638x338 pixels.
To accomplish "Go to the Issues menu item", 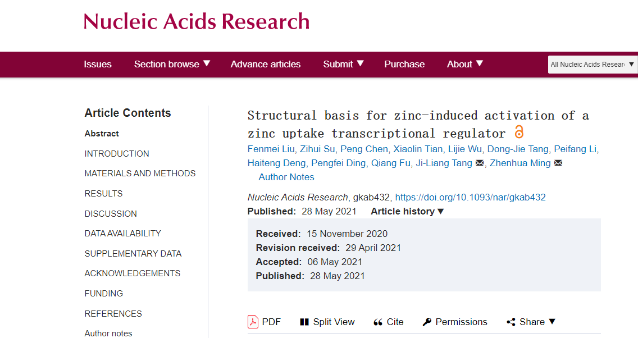I will [98, 64].
